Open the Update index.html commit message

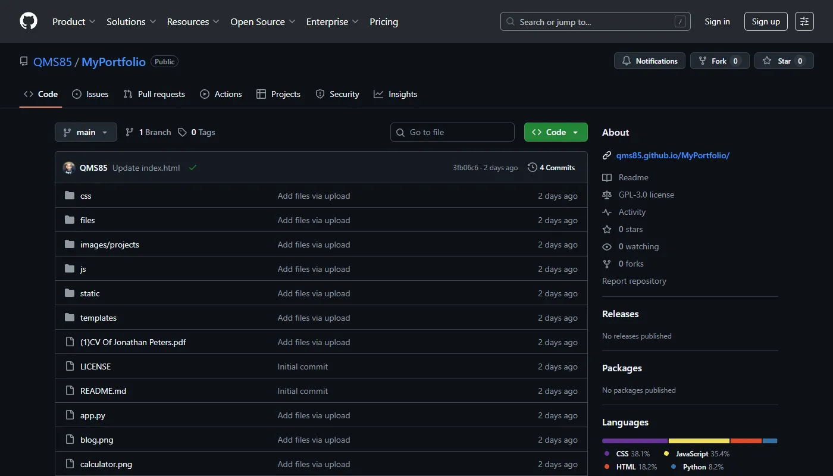coord(146,168)
